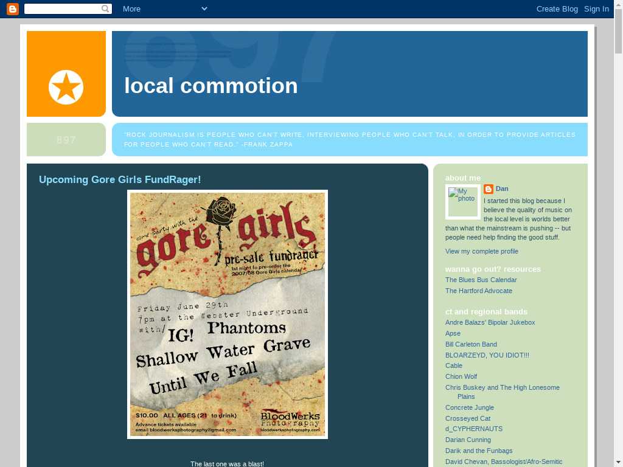
Task: Open the David Chevan, Bassologist link
Action: point(503,462)
